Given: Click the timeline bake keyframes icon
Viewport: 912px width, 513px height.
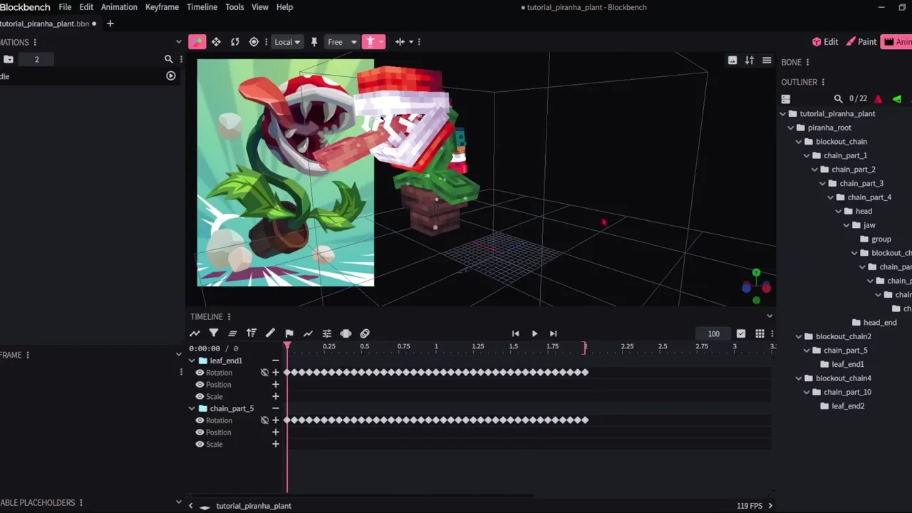Looking at the screenshot, I should coord(346,333).
